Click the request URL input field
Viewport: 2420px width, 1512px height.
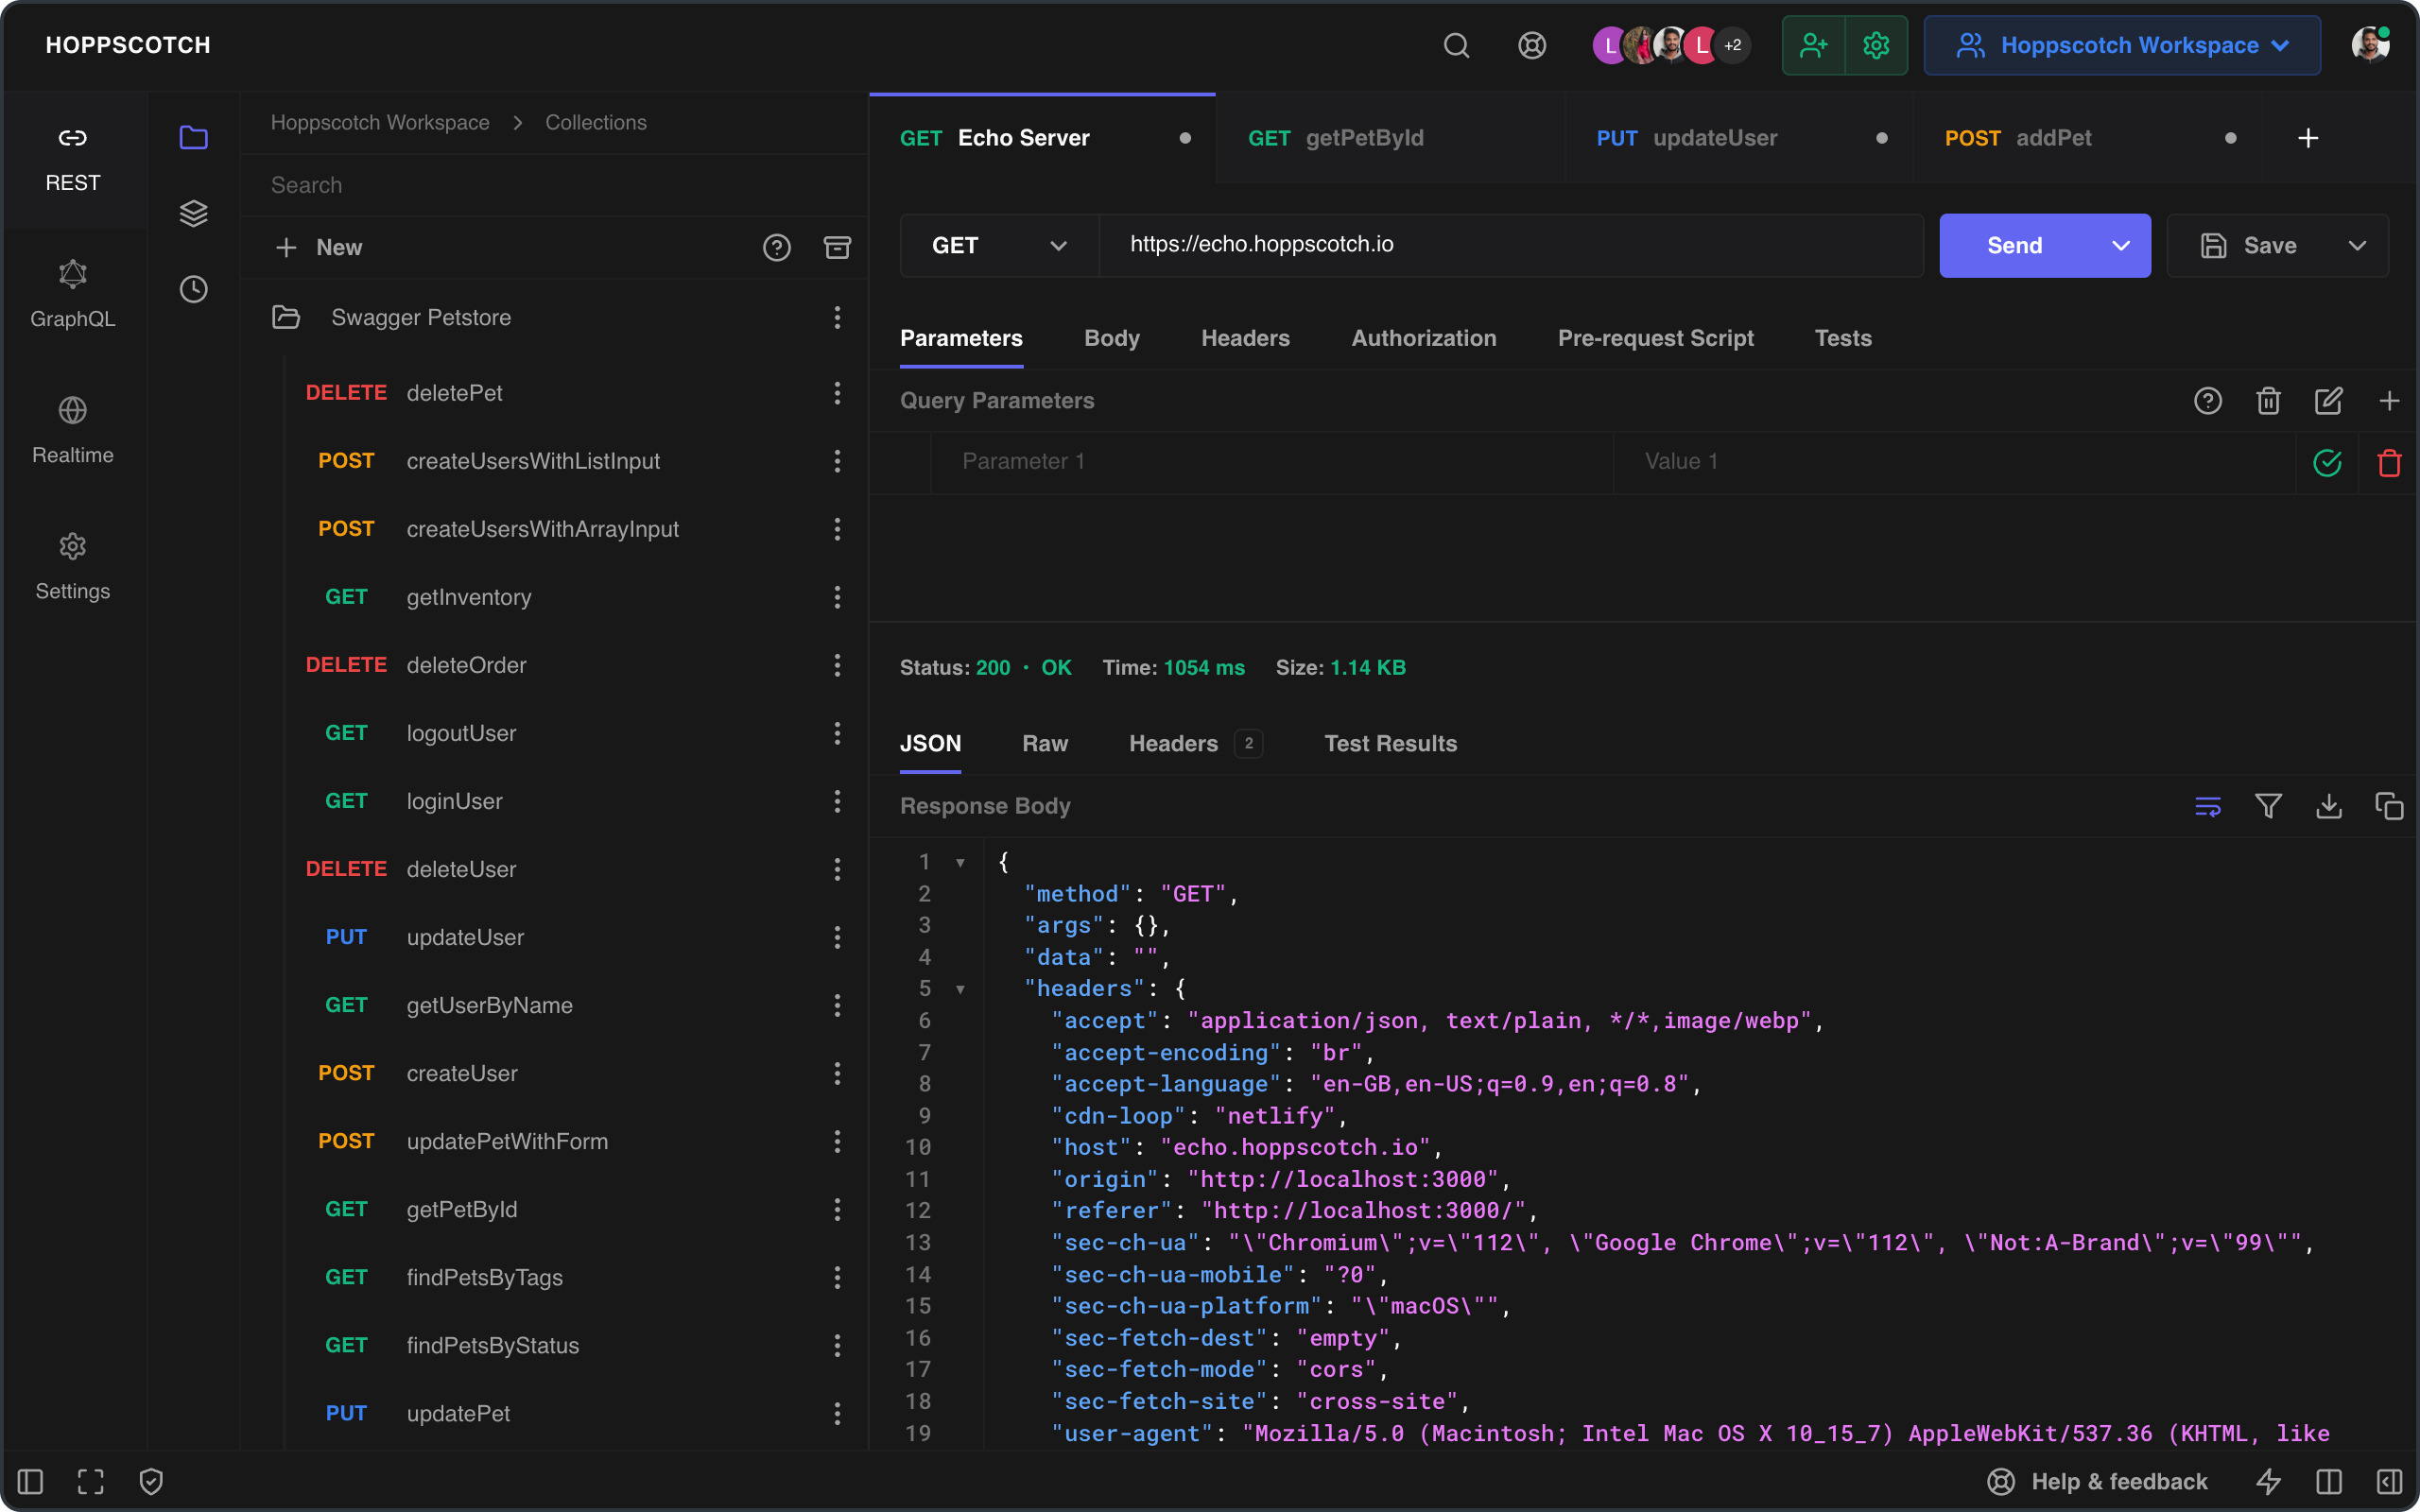pyautogui.click(x=1510, y=245)
